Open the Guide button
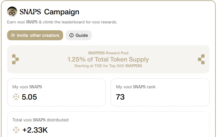This screenshot has width=217, height=137. 79,35
